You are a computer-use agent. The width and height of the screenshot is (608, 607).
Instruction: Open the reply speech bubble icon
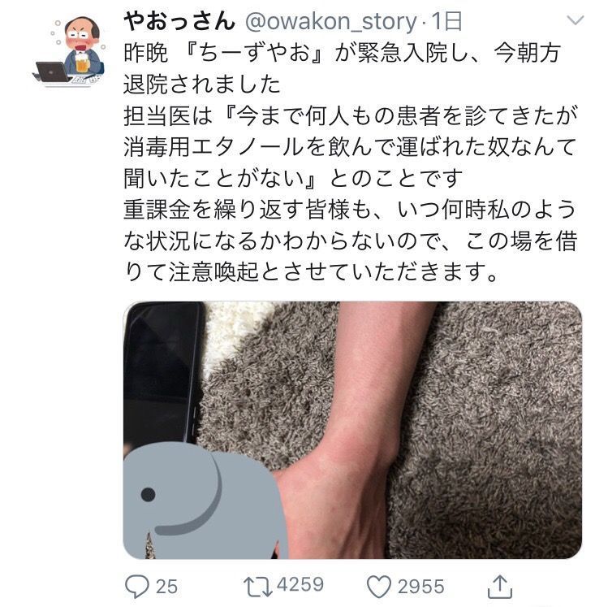(137, 586)
